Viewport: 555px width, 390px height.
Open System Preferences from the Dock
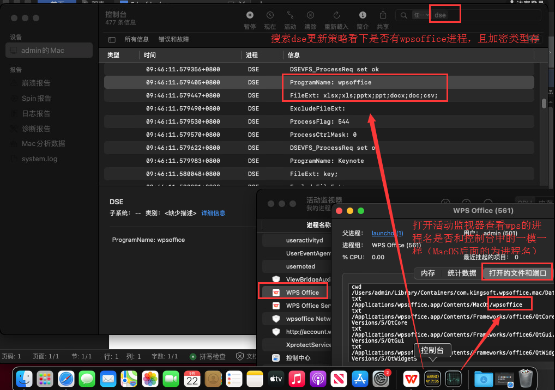[381, 379]
